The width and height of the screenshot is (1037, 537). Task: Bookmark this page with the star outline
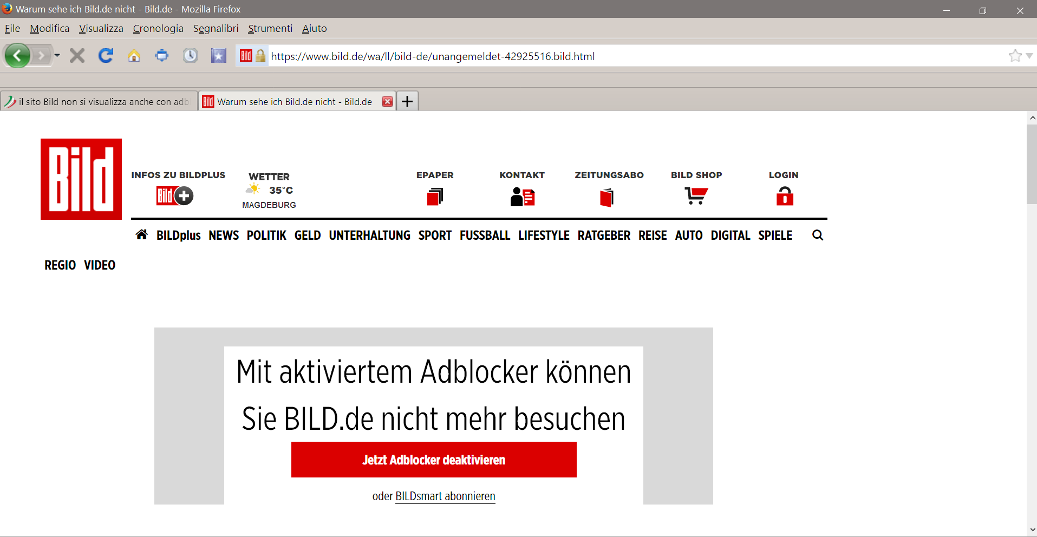[1015, 56]
